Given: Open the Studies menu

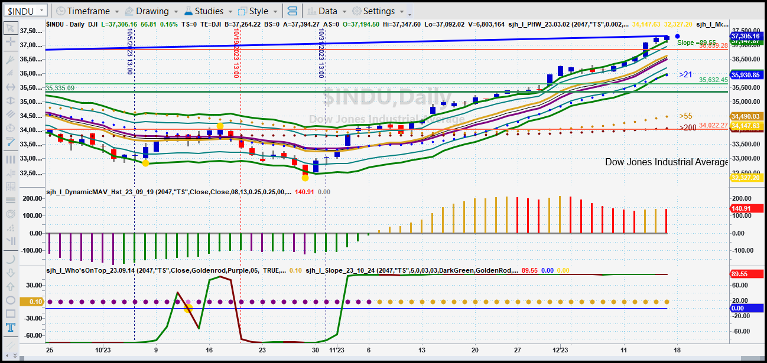Looking at the screenshot, I should (x=209, y=11).
